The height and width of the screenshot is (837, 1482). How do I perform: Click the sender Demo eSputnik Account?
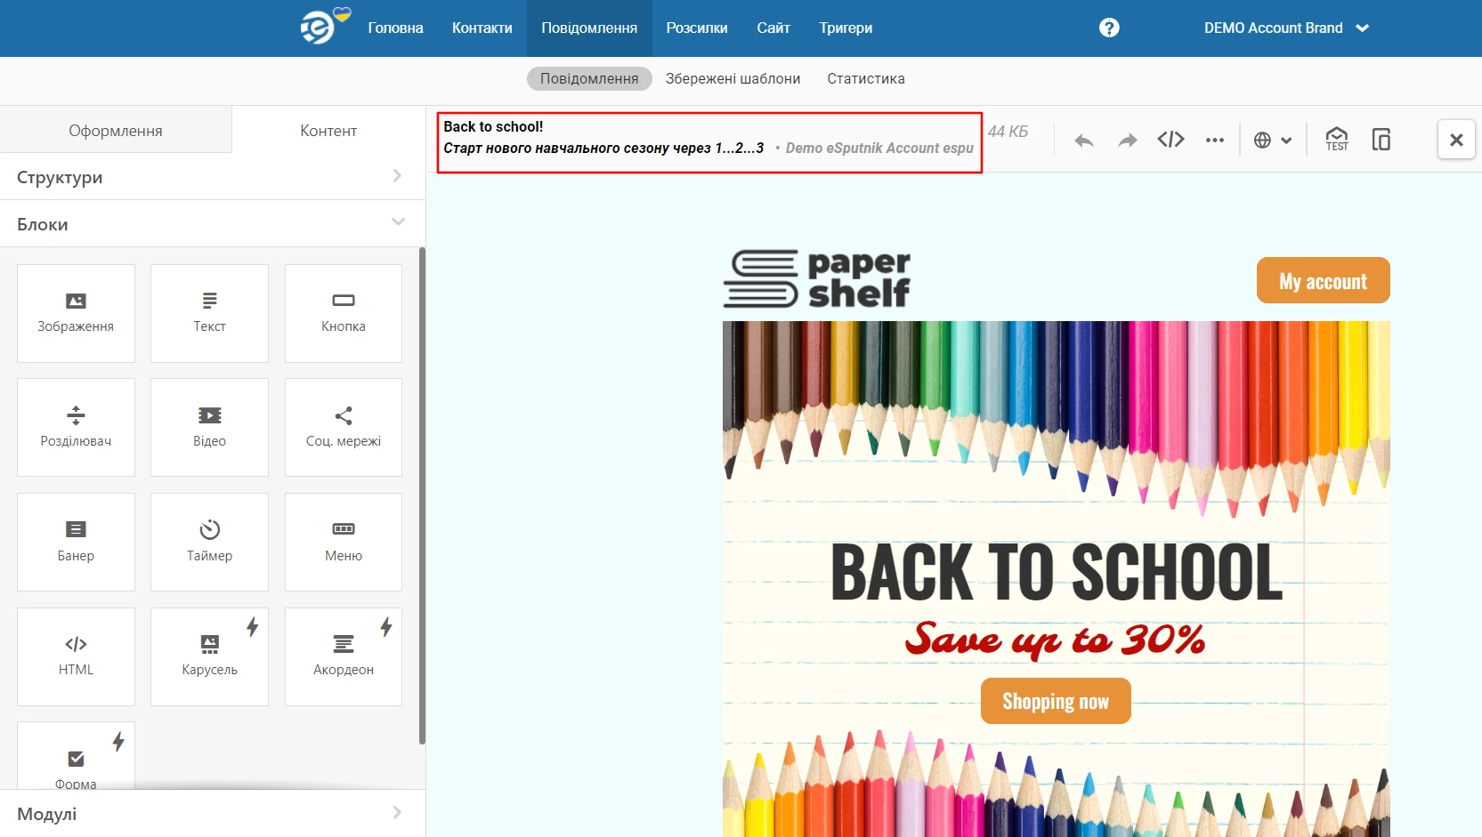[879, 148]
